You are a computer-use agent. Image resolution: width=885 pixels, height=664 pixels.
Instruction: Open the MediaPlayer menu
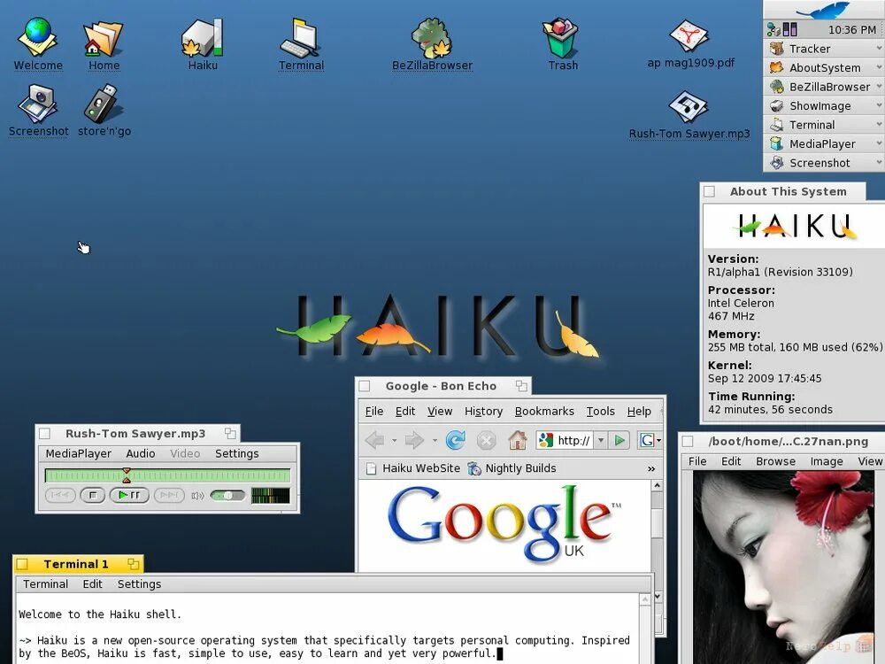tap(79, 453)
